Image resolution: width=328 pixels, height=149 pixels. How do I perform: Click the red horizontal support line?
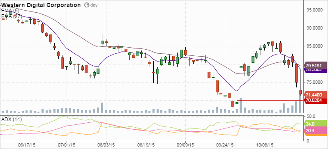click(x=270, y=101)
